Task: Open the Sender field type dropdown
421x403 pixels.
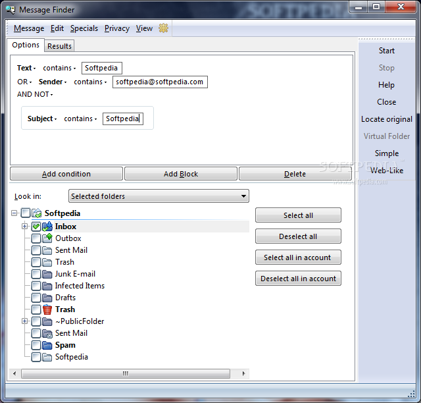Action: (53, 82)
